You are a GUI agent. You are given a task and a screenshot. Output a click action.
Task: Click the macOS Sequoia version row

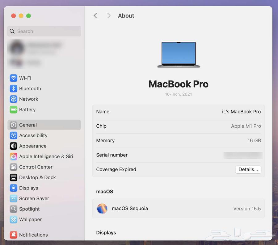pos(179,209)
